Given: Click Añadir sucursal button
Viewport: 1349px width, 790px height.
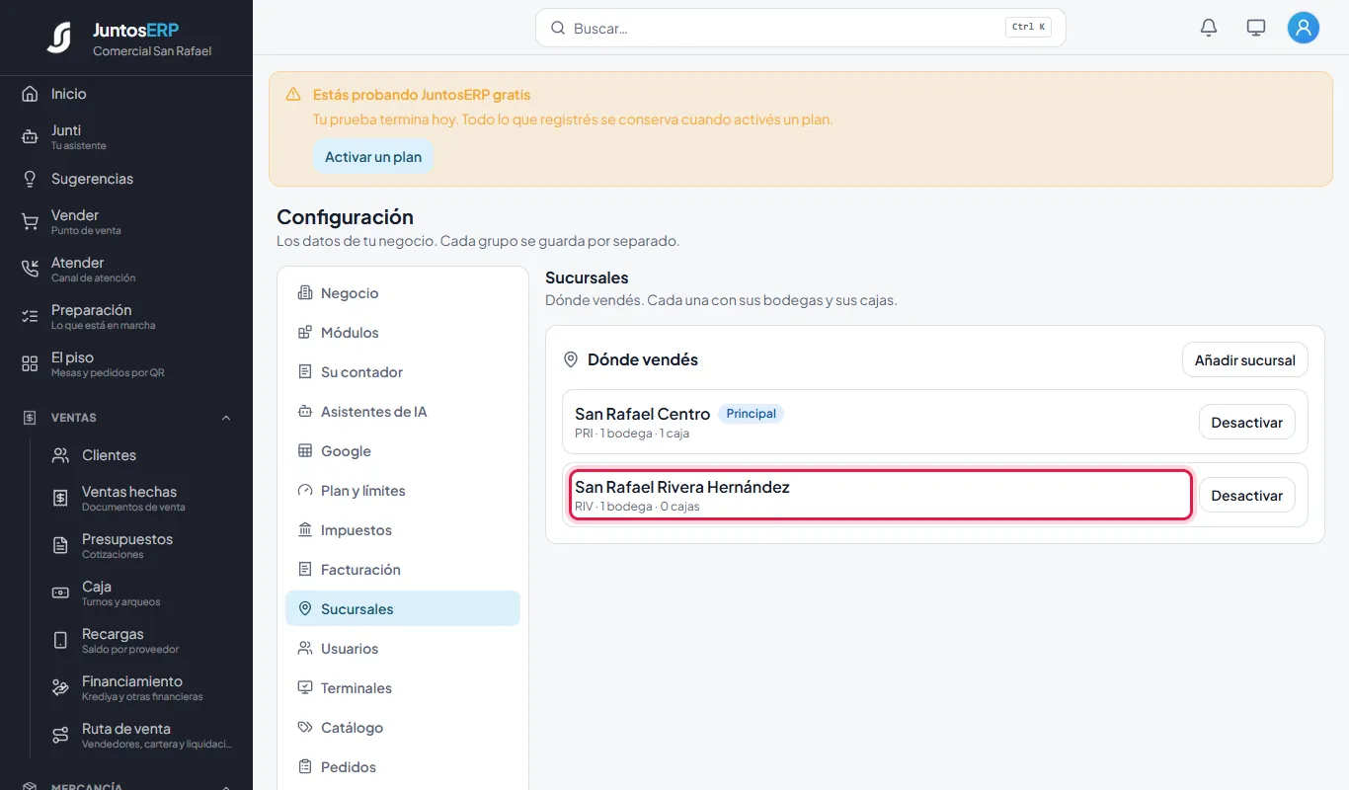Looking at the screenshot, I should coord(1245,360).
